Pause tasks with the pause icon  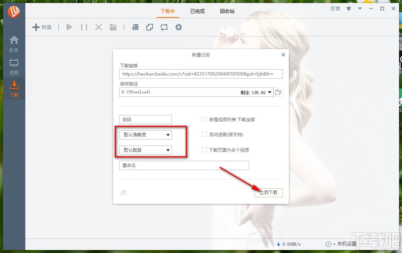click(84, 27)
